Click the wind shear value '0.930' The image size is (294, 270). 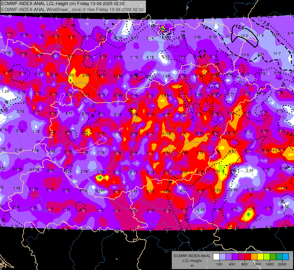17,169
